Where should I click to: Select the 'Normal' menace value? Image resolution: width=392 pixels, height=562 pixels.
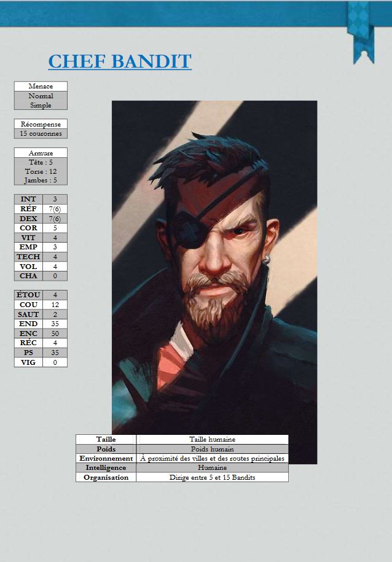pyautogui.click(x=41, y=96)
